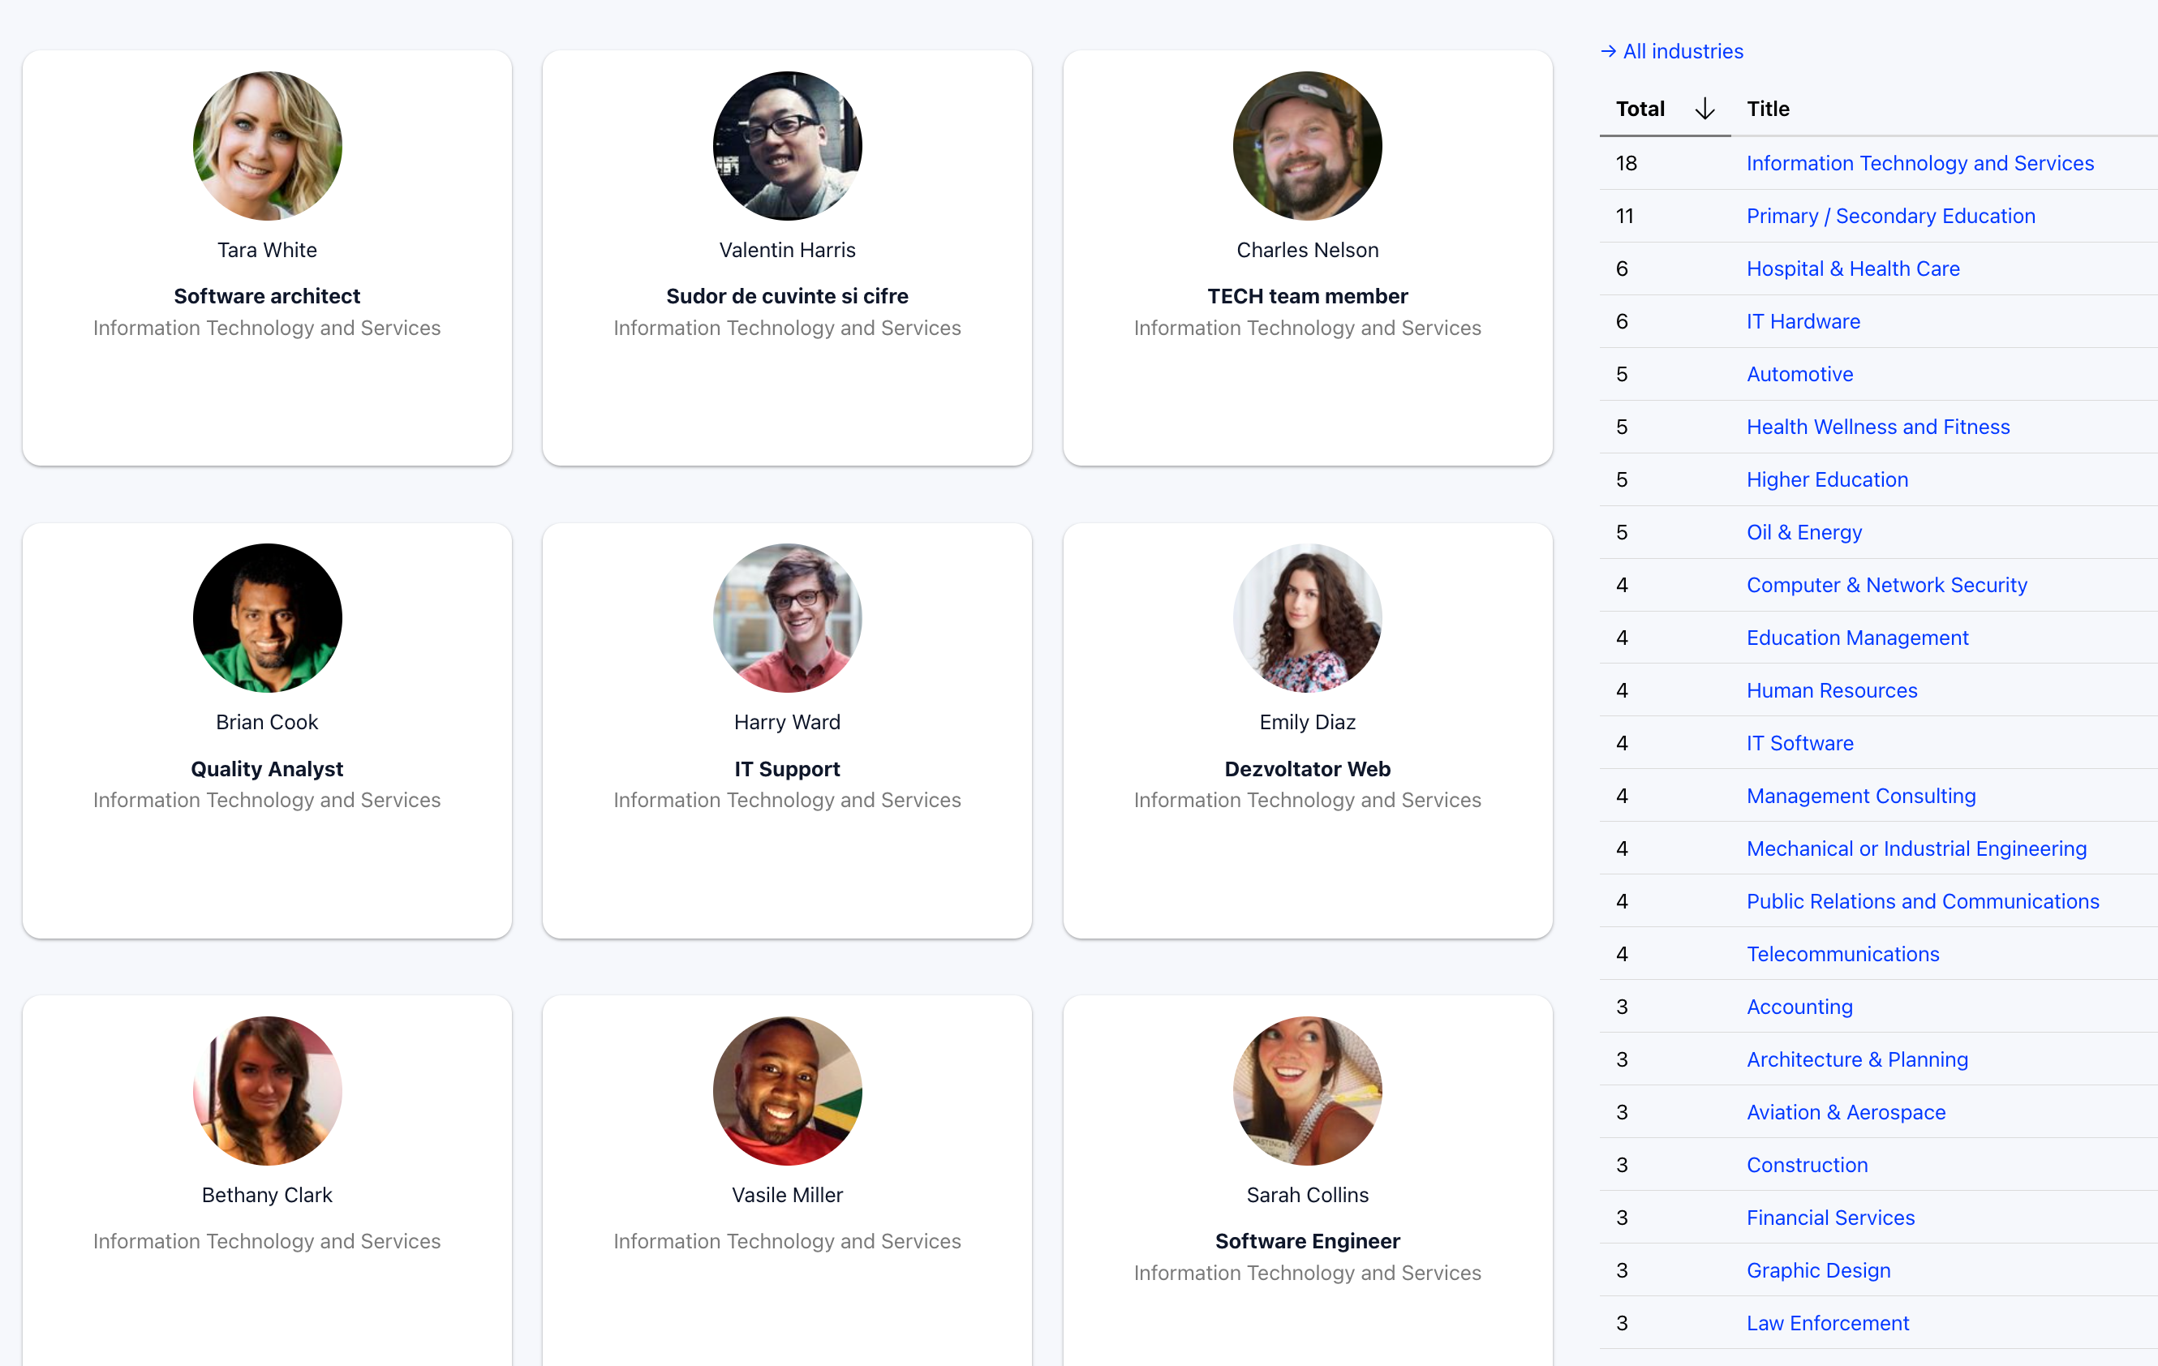The height and width of the screenshot is (1366, 2158).
Task: Open the Hospital & Health Care industry
Action: 1852,268
